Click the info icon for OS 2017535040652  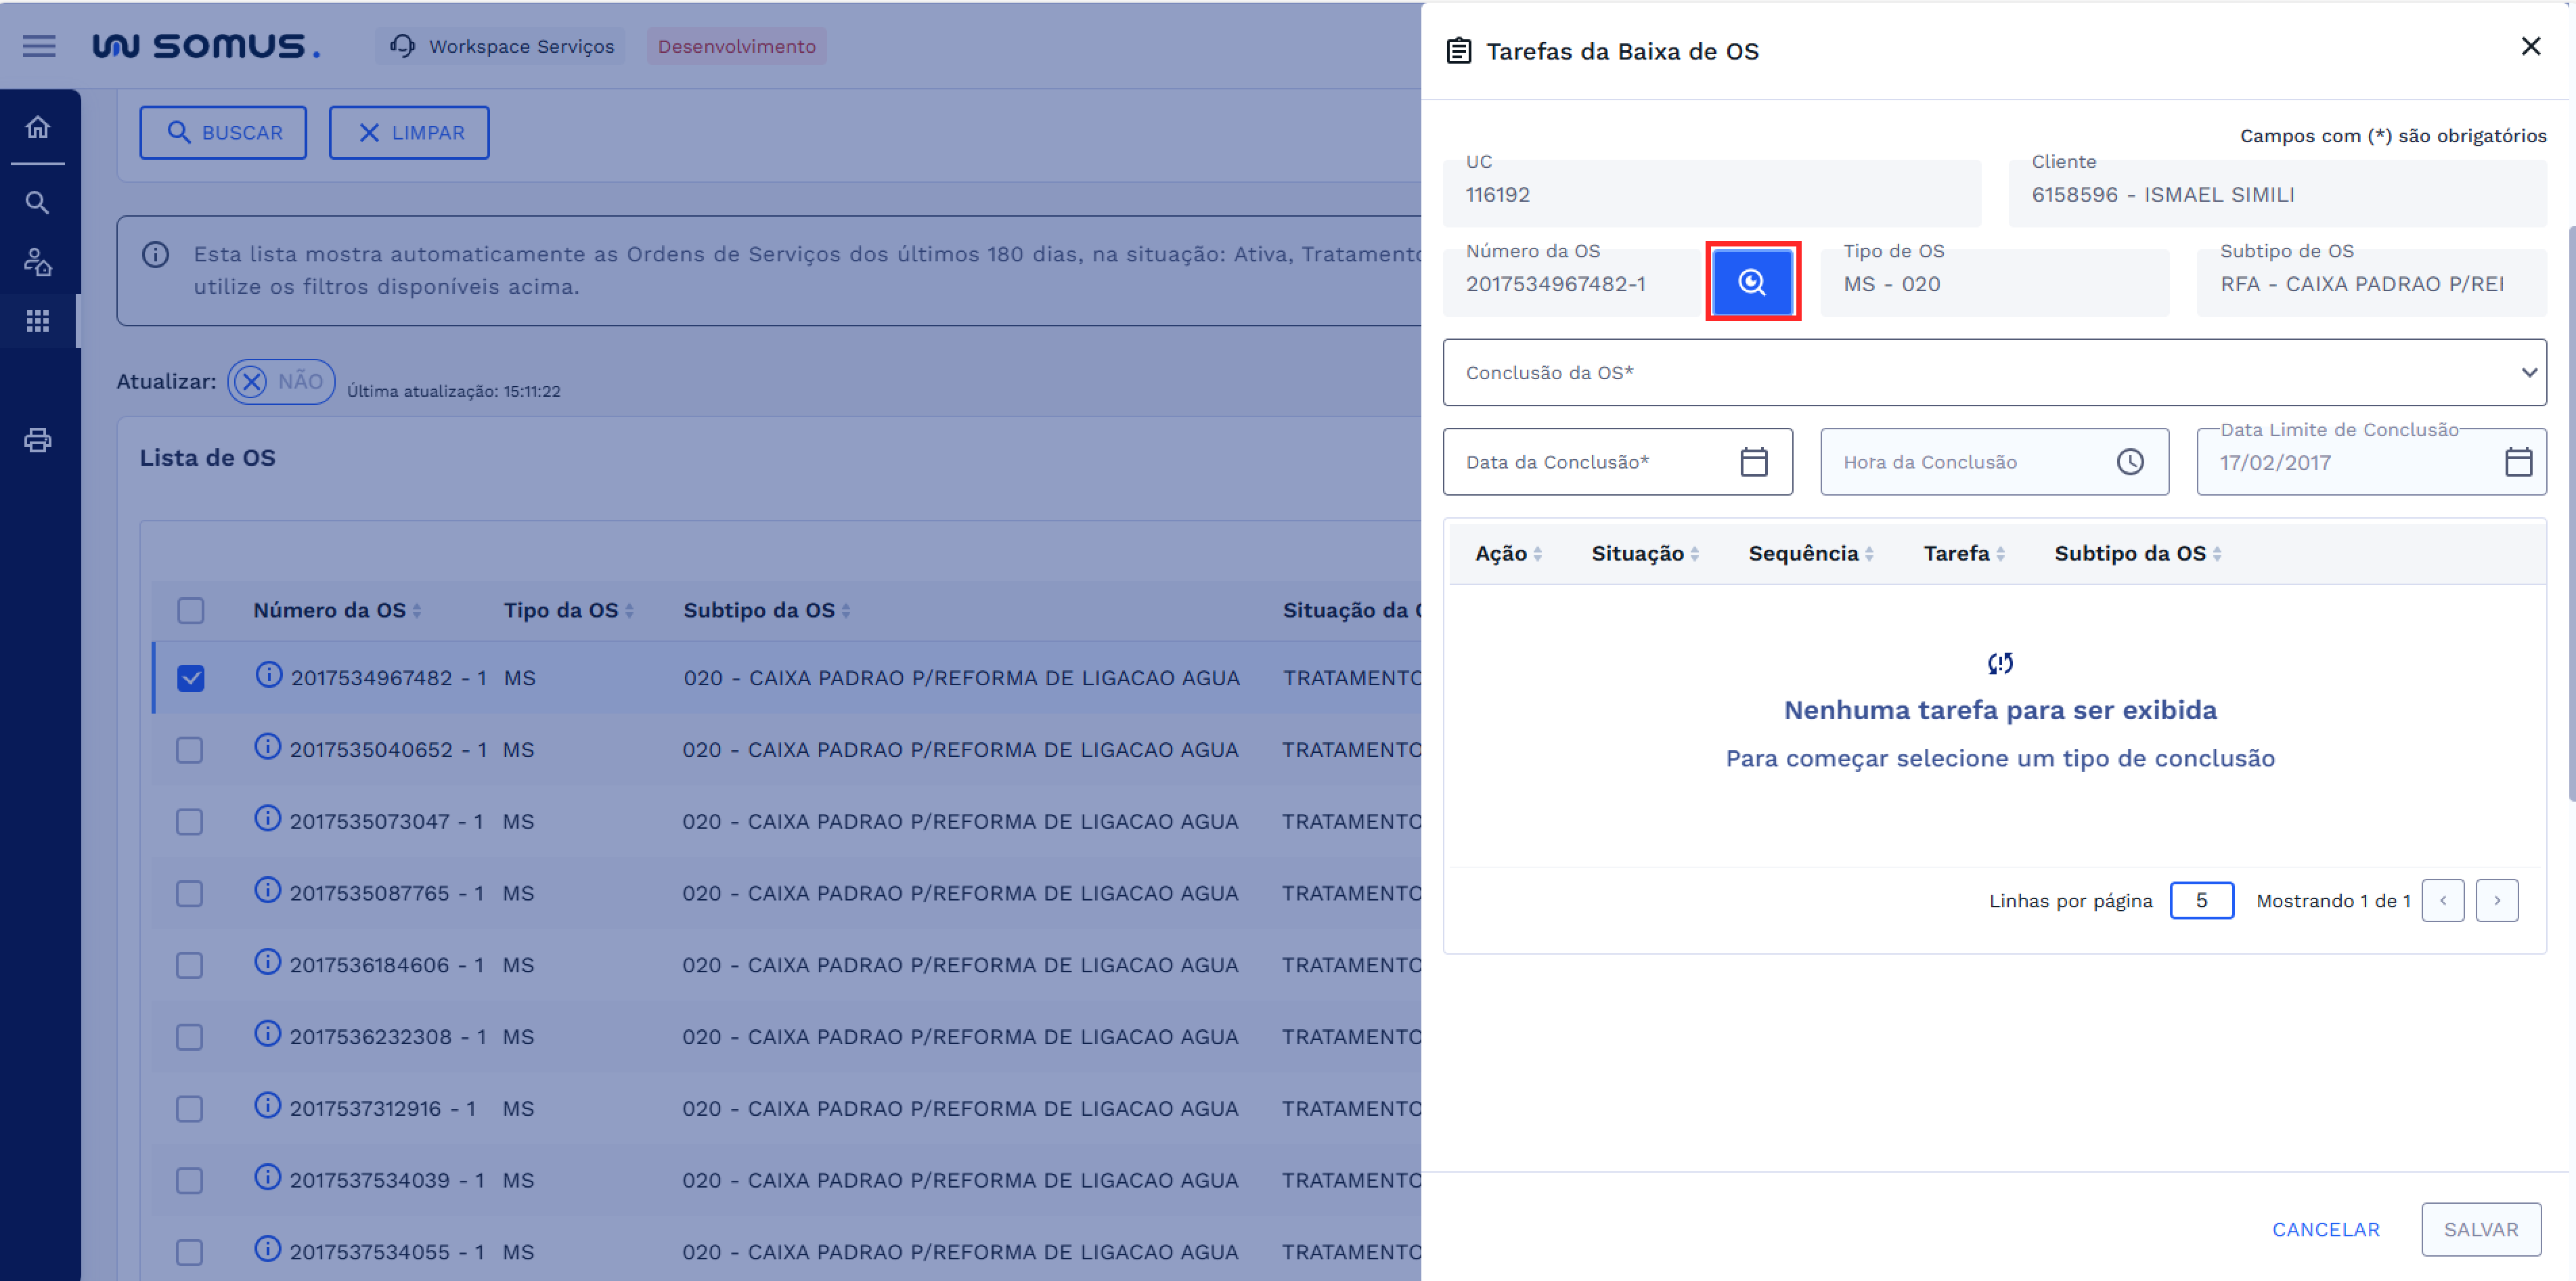point(268,747)
